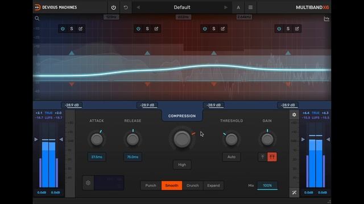The height and width of the screenshot is (204, 364).
Task: Click the Mix 100% value field
Action: coord(267,185)
